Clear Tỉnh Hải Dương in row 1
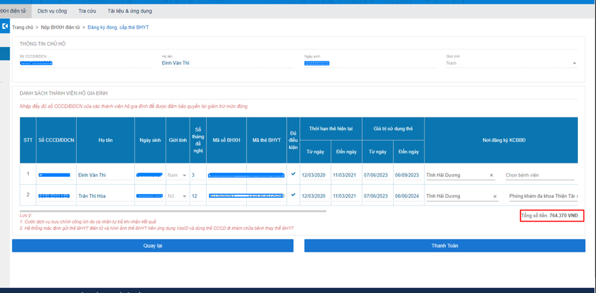 tap(491, 175)
